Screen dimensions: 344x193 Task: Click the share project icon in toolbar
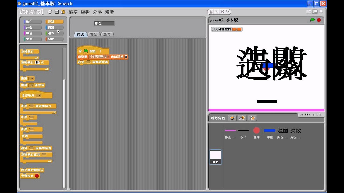pyautogui.click(x=63, y=12)
